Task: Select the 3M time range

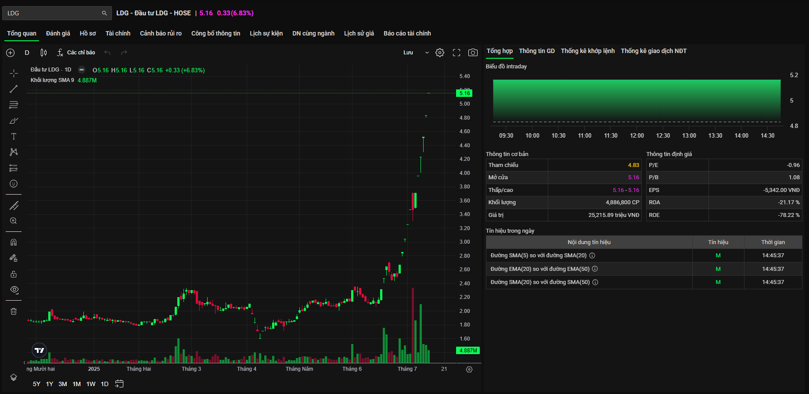Action: pyautogui.click(x=63, y=384)
